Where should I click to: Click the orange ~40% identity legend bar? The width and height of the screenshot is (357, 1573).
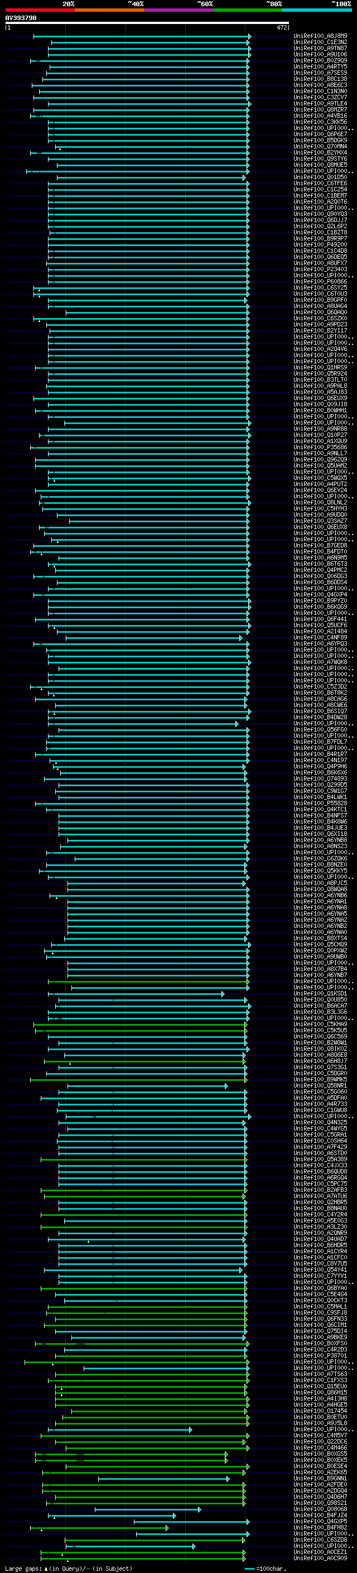point(109,10)
